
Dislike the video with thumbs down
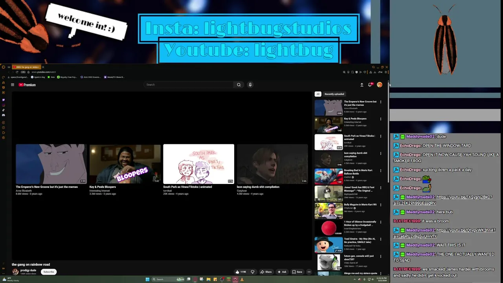[253, 272]
